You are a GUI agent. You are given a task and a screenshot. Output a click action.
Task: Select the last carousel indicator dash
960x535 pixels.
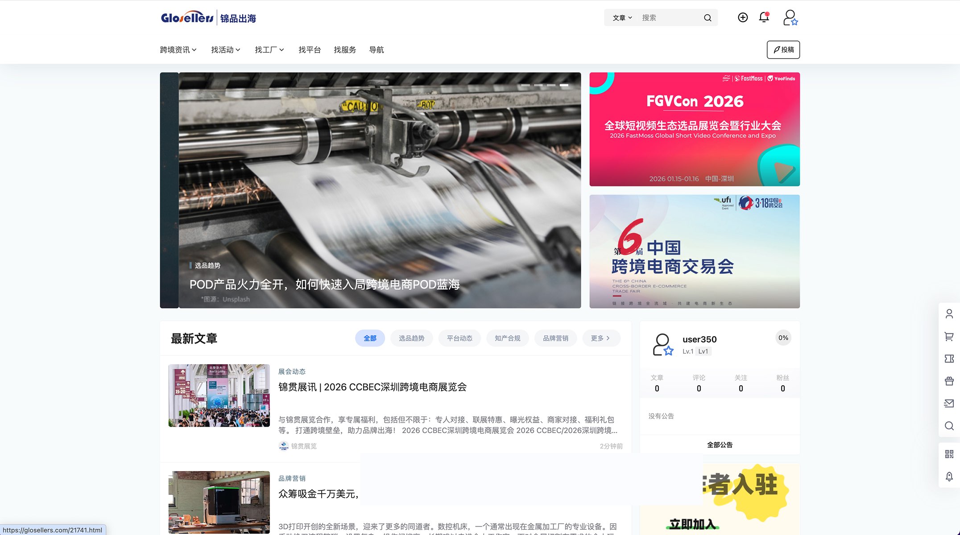click(x=564, y=85)
